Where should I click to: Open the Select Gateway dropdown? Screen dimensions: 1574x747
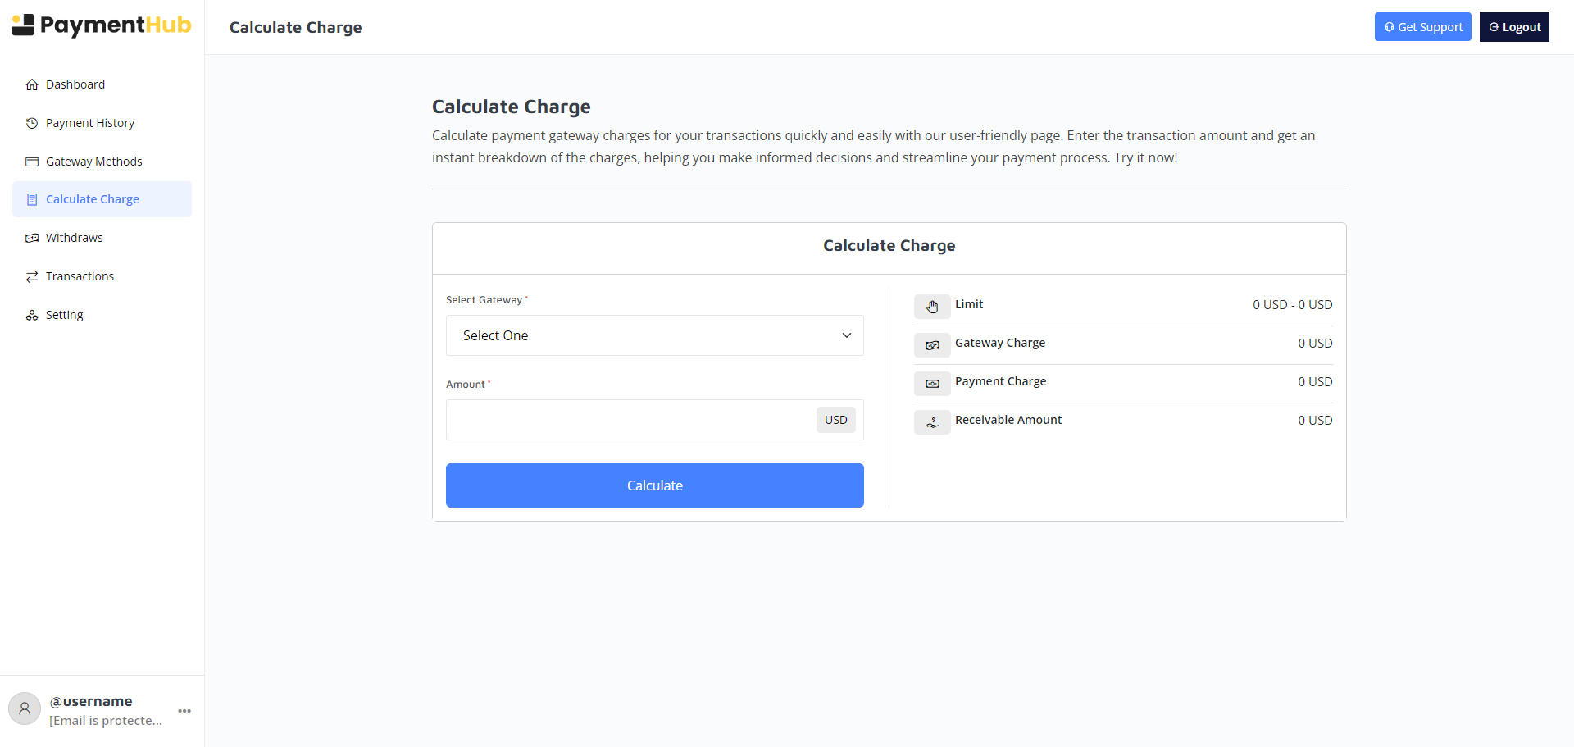click(654, 335)
